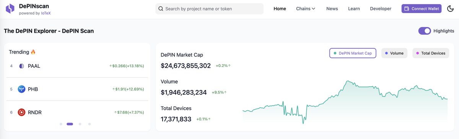Turn off the Highlights switch
Viewport: 459px width, 139px height.
[x=425, y=31]
